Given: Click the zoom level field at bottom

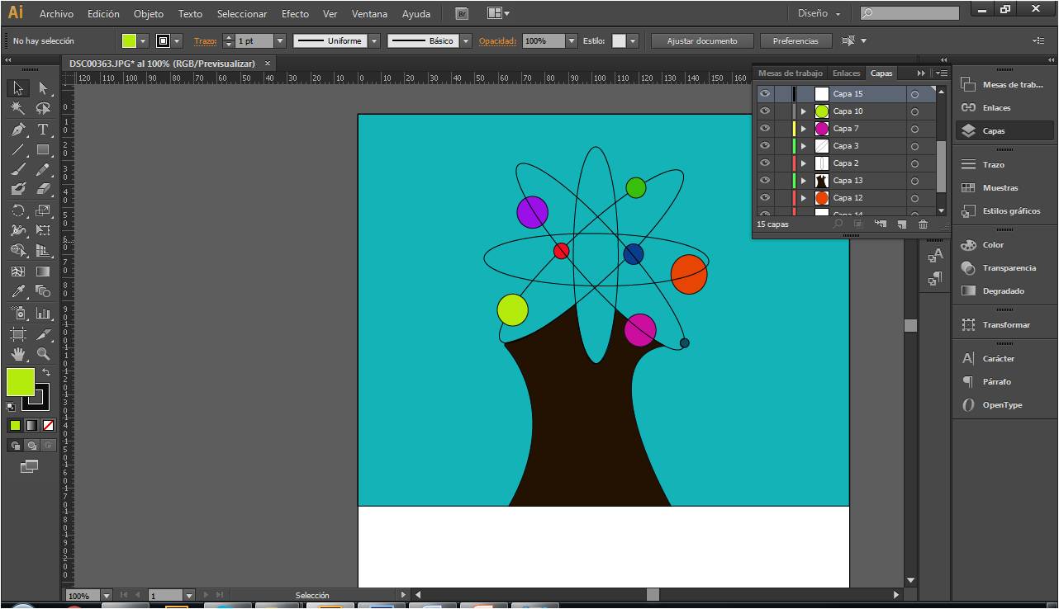Looking at the screenshot, I should pos(83,595).
